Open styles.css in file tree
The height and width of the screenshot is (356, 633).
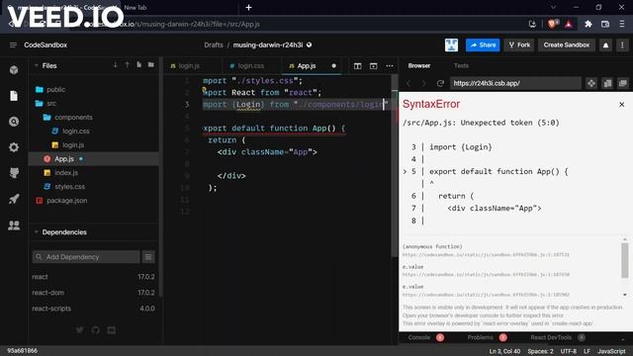pyautogui.click(x=94, y=187)
